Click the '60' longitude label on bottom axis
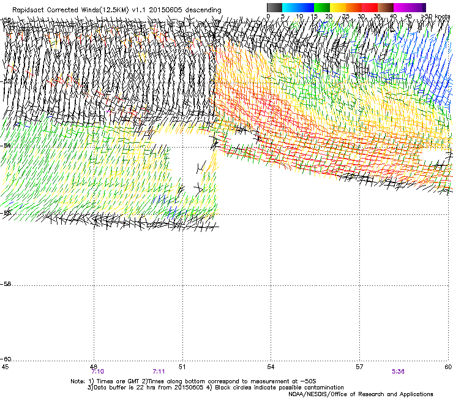This screenshot has height=398, width=453. coord(448,367)
